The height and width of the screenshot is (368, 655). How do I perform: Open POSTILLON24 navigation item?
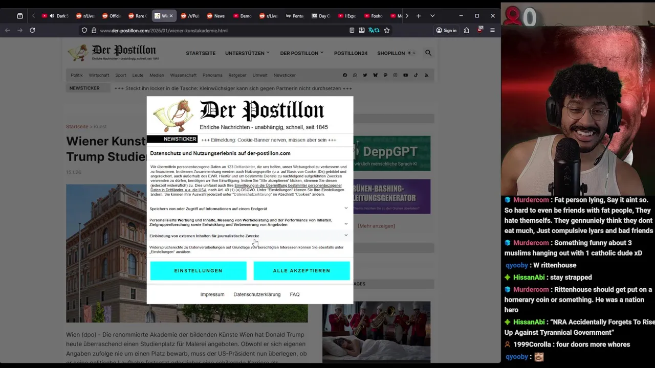point(351,53)
